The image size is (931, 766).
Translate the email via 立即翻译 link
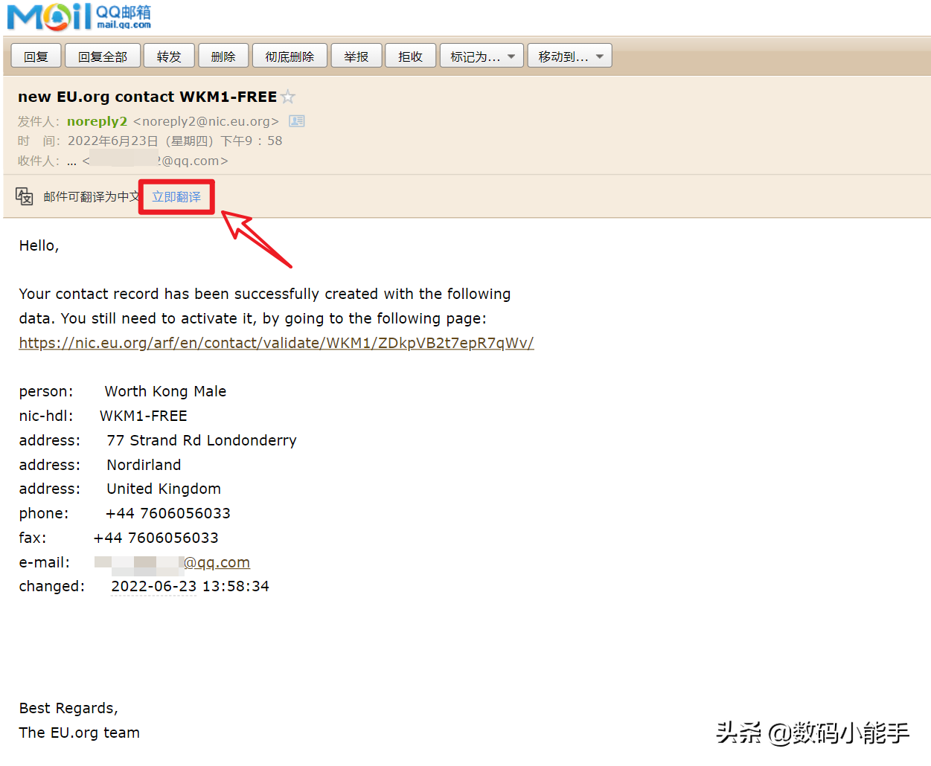(176, 197)
